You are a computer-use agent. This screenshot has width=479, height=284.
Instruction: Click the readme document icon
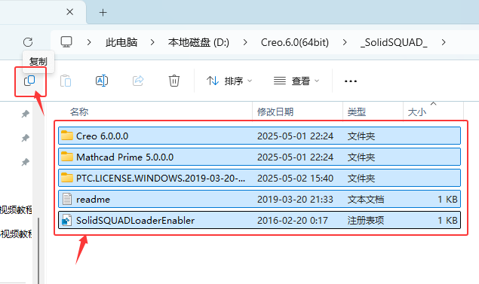67,199
